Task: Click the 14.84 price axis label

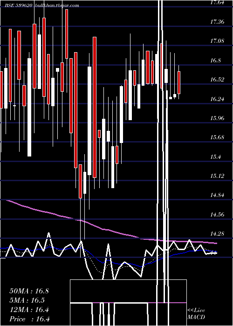Action: pyautogui.click(x=217, y=195)
